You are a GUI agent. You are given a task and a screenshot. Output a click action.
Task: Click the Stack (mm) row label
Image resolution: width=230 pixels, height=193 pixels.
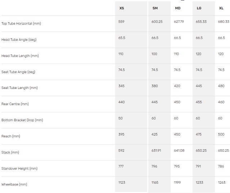pos(10,152)
